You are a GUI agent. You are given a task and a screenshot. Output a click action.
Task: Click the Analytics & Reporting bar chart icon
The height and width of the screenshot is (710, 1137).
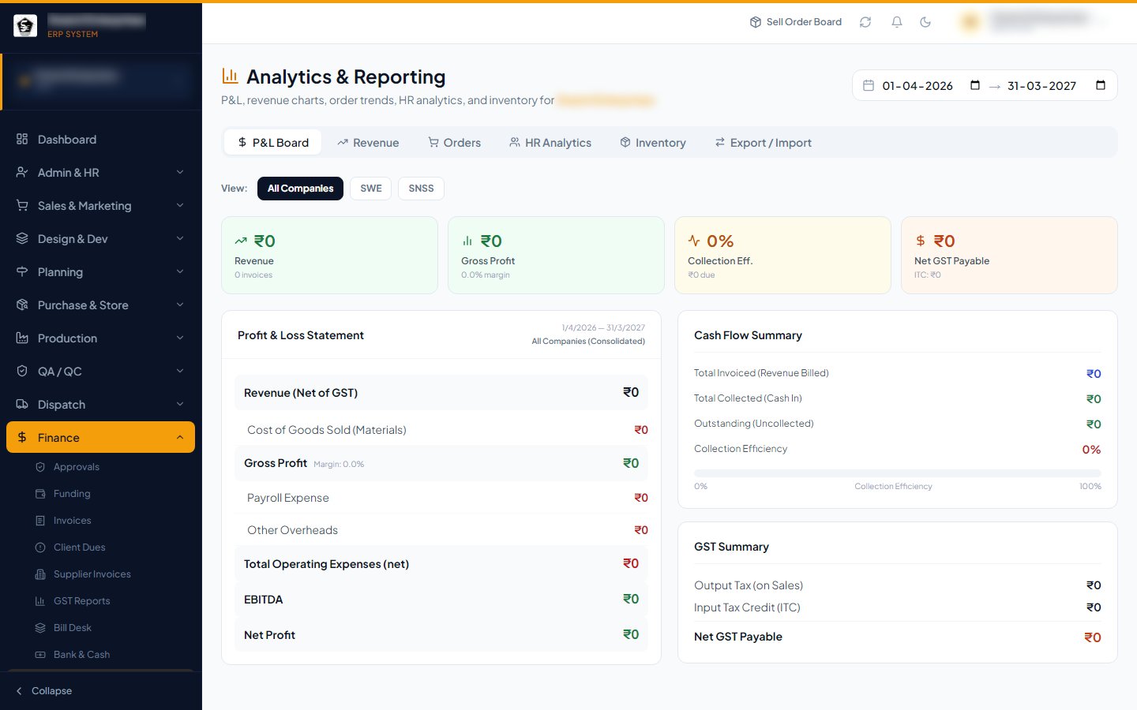click(230, 76)
